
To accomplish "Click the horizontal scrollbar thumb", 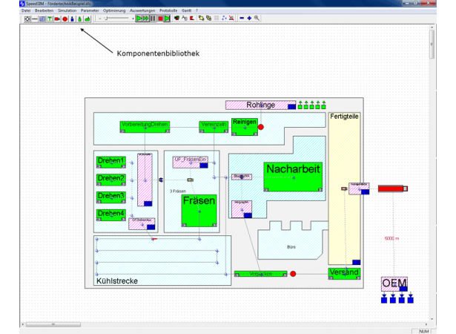I will (x=53, y=324).
